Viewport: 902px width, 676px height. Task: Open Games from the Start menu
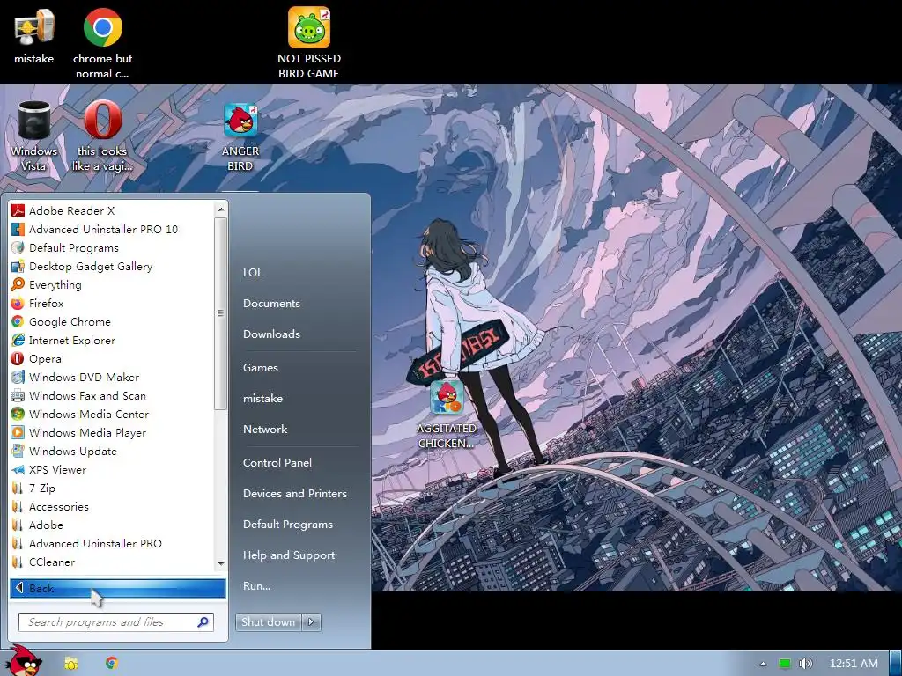point(261,367)
